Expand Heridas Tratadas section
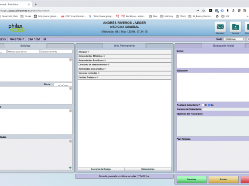Viewport: 249px width, 186px height. (x=97, y=77)
